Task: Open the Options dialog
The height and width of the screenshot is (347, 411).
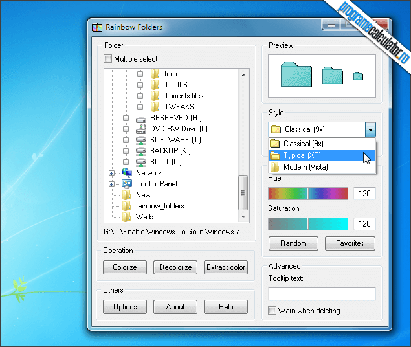Action: tap(125, 307)
